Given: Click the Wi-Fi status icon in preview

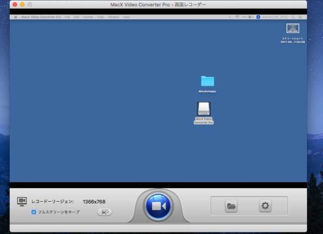Looking at the screenshot, I should 237,17.
